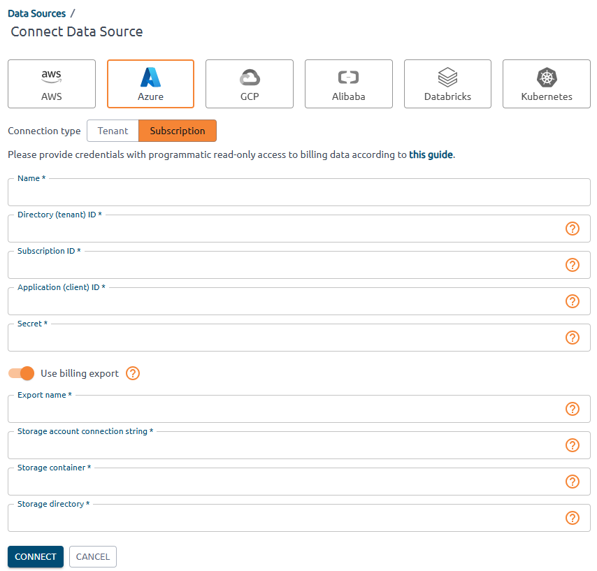Click the CANCEL button
Screen dimensions: 597x571
93,556
